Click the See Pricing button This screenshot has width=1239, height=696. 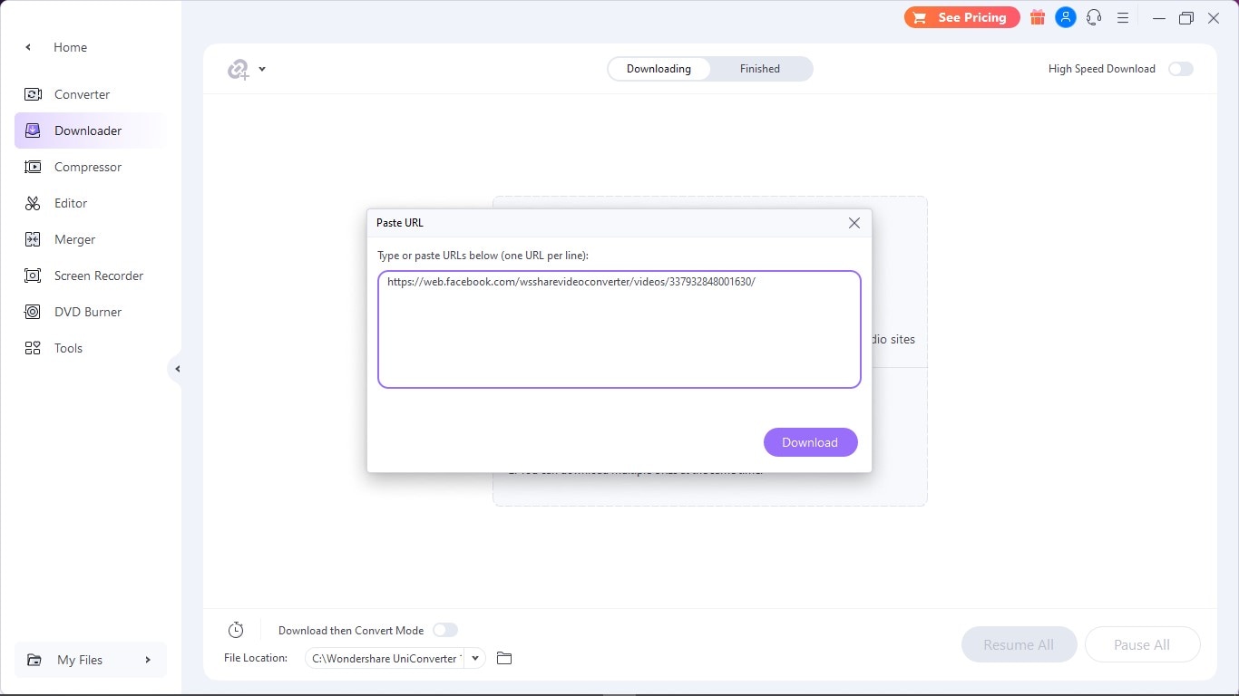pos(961,17)
